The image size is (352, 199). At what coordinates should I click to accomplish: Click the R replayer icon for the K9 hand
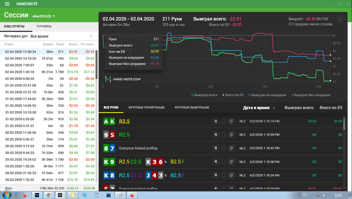click(x=216, y=162)
